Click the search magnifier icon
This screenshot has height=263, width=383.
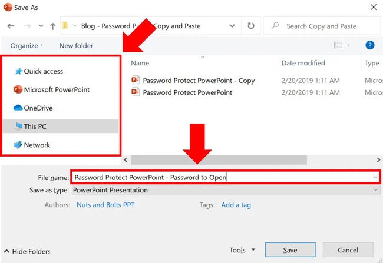point(275,25)
